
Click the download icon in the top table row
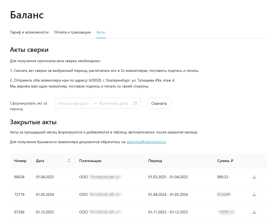(x=254, y=177)
